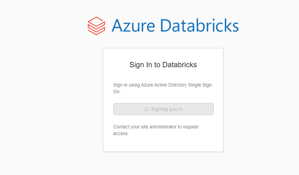Viewport: 299px width, 175px height.
Task: Click the loading spinner icon
Action: coord(147,109)
